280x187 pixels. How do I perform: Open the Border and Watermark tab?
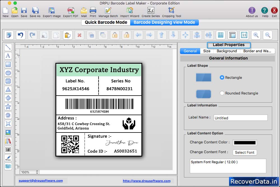(x=257, y=51)
